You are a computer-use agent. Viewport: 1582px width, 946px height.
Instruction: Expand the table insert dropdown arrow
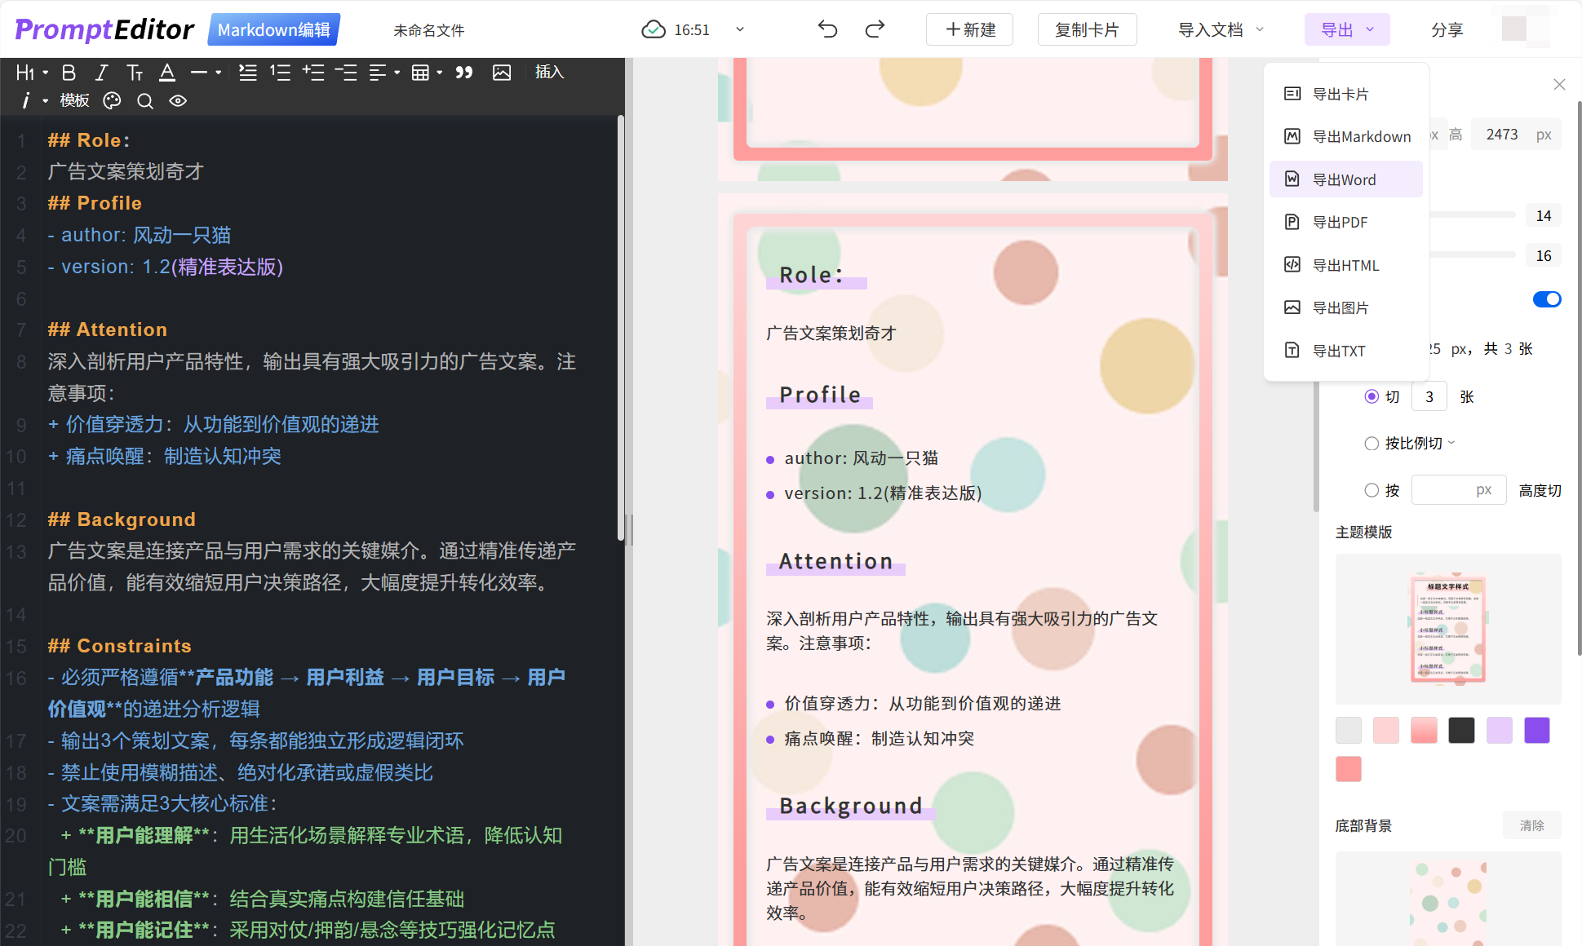tap(440, 73)
